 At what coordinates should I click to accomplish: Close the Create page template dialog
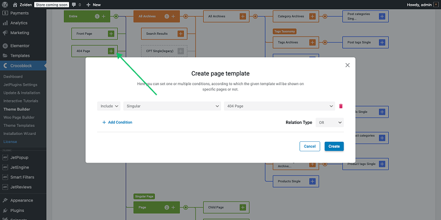click(348, 65)
